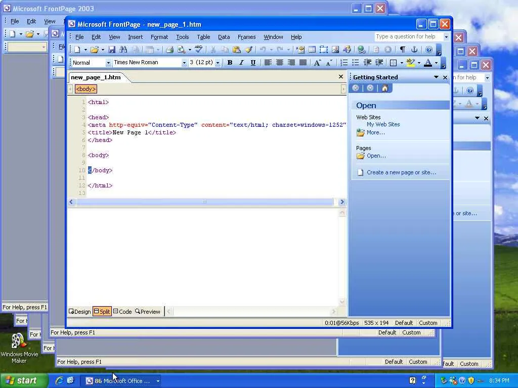
Task: Toggle Bold formatting
Action: coord(230,63)
